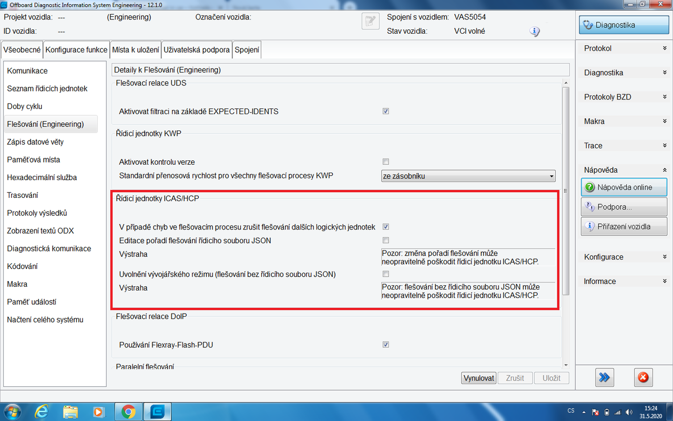
Task: Open media player from taskbar
Action: (x=98, y=411)
